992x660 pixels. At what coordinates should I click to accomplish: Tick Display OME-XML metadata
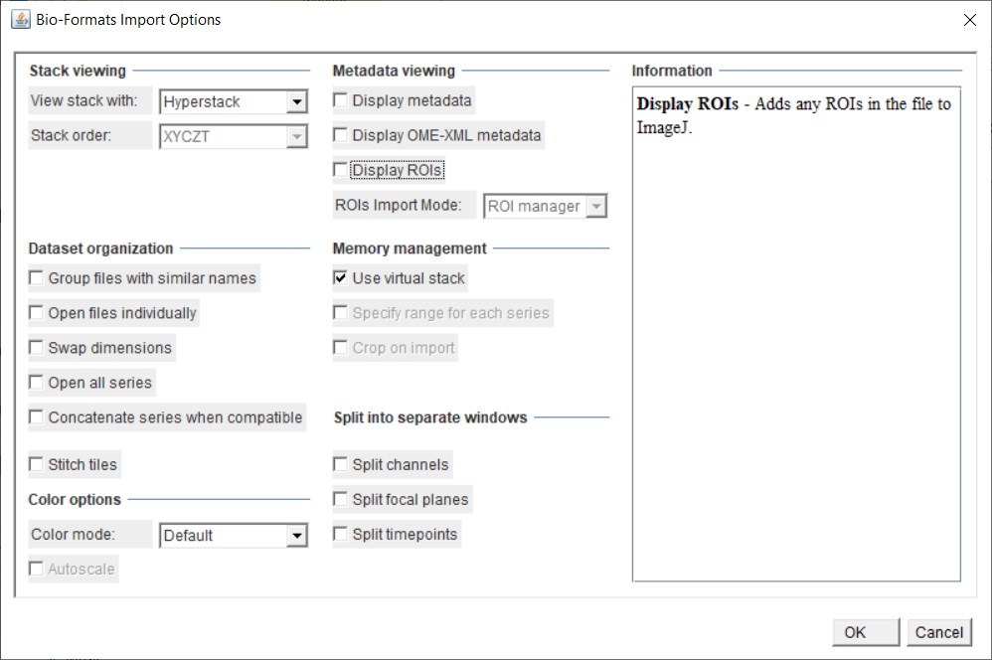tap(341, 135)
